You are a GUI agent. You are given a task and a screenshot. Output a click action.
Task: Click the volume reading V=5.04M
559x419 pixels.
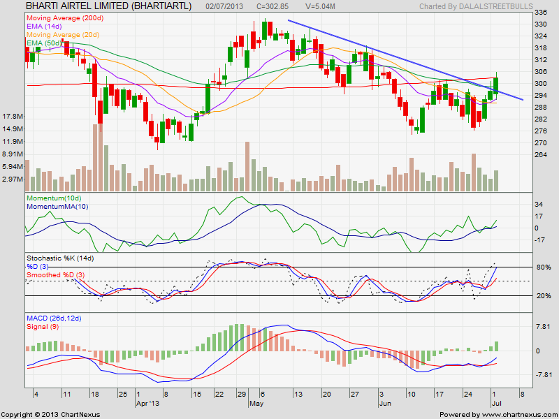pyautogui.click(x=321, y=6)
